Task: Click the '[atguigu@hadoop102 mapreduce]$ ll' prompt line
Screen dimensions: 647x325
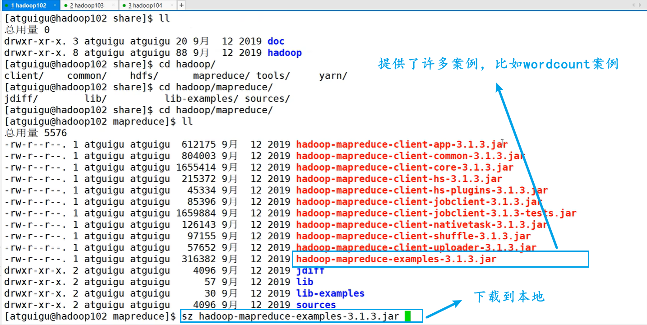Action: [x=98, y=122]
